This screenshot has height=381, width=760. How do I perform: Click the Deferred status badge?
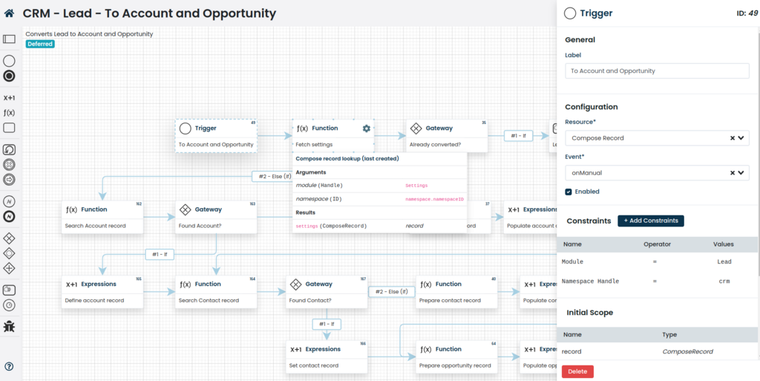coord(40,44)
